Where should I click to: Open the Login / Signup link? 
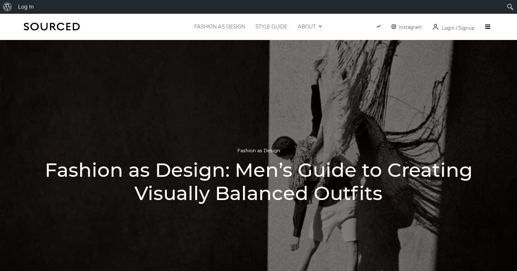[458, 28]
